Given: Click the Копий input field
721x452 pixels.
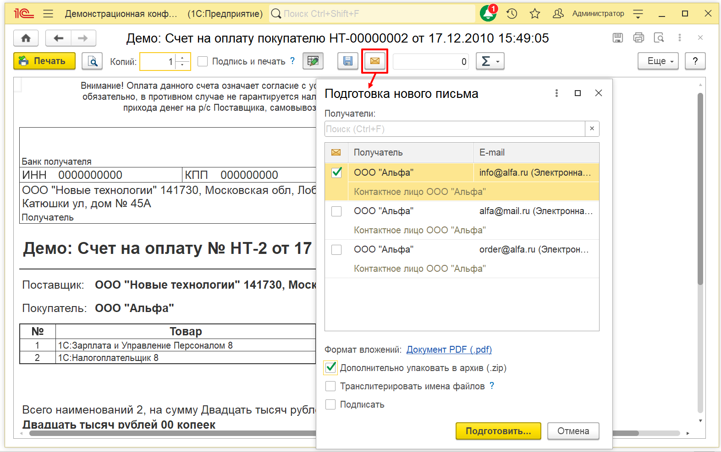Looking at the screenshot, I should click(158, 61).
